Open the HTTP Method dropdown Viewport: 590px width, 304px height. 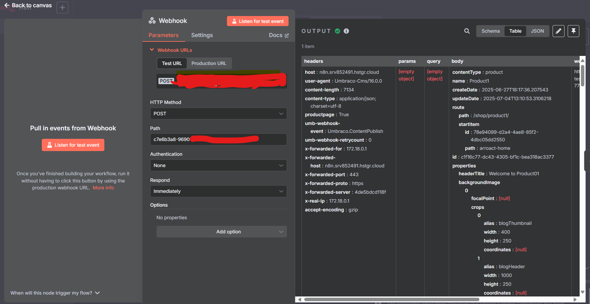point(218,113)
